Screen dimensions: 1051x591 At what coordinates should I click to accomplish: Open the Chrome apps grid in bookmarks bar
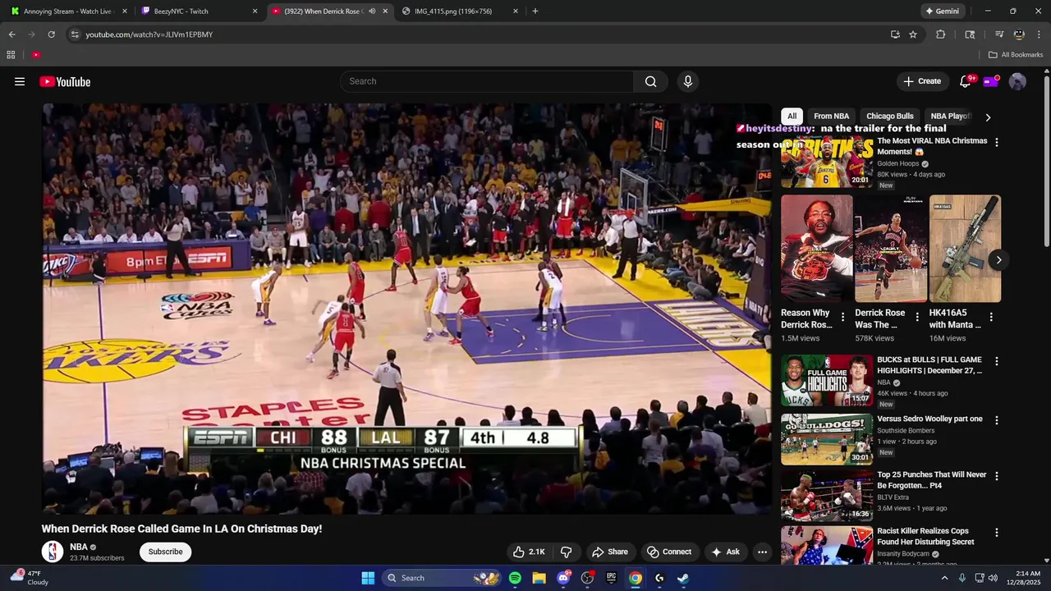11,55
